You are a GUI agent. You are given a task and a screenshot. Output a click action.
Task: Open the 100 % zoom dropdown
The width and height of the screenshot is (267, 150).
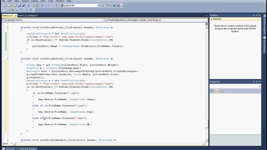click(12, 144)
